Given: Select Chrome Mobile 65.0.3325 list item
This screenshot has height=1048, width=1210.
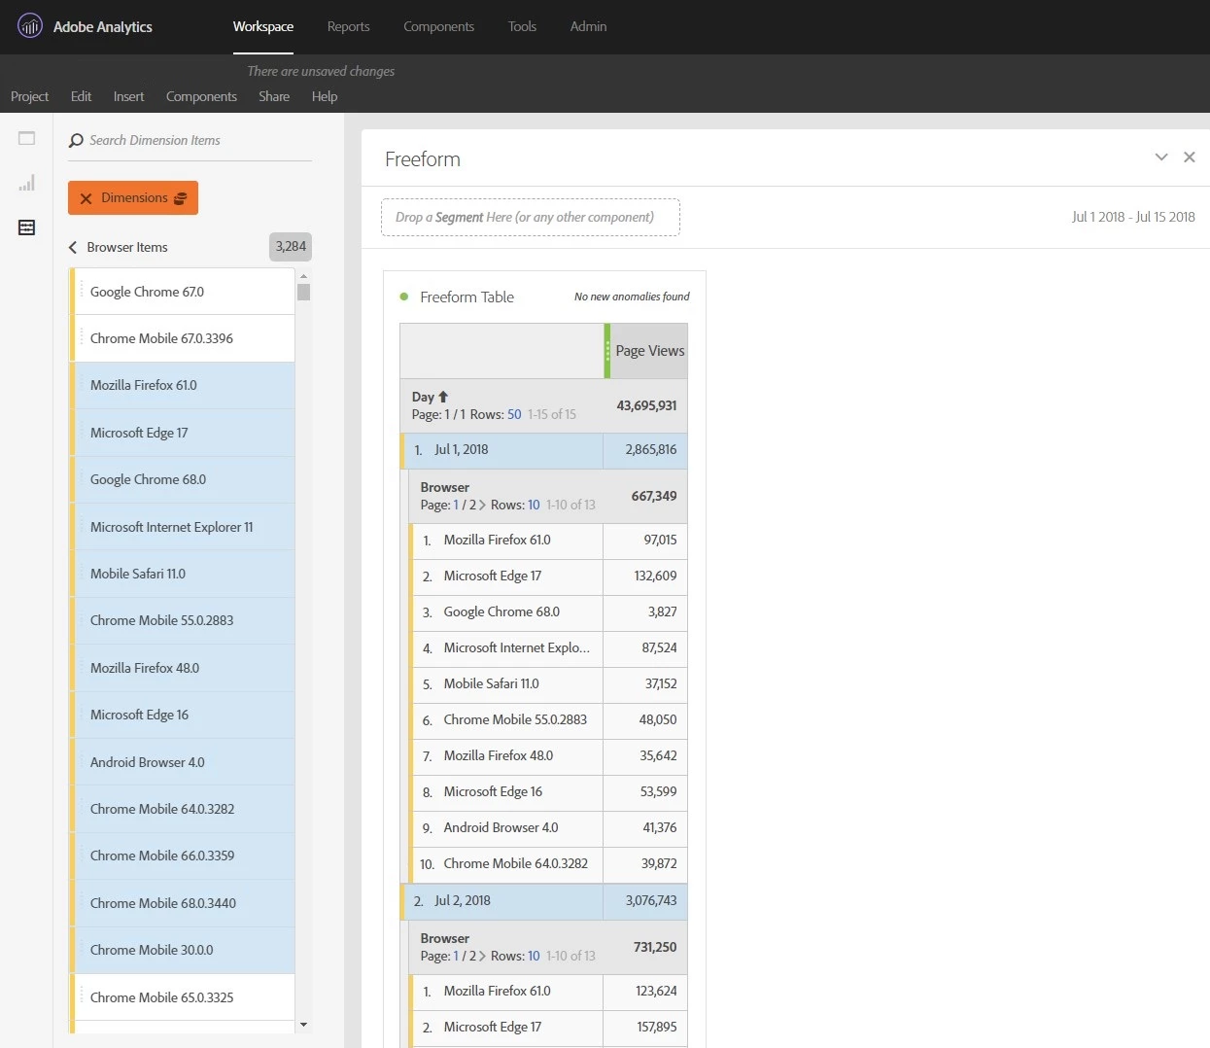Looking at the screenshot, I should coord(182,997).
